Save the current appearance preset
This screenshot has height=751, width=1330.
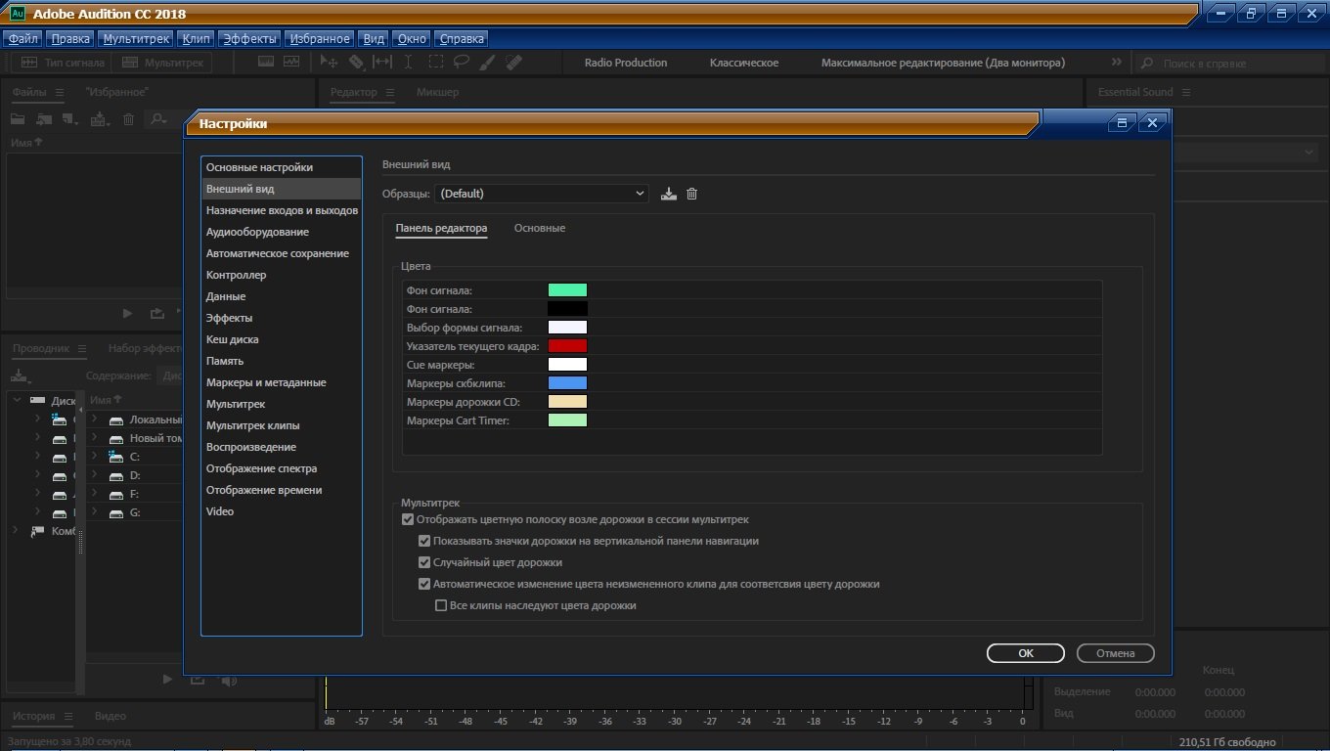669,194
